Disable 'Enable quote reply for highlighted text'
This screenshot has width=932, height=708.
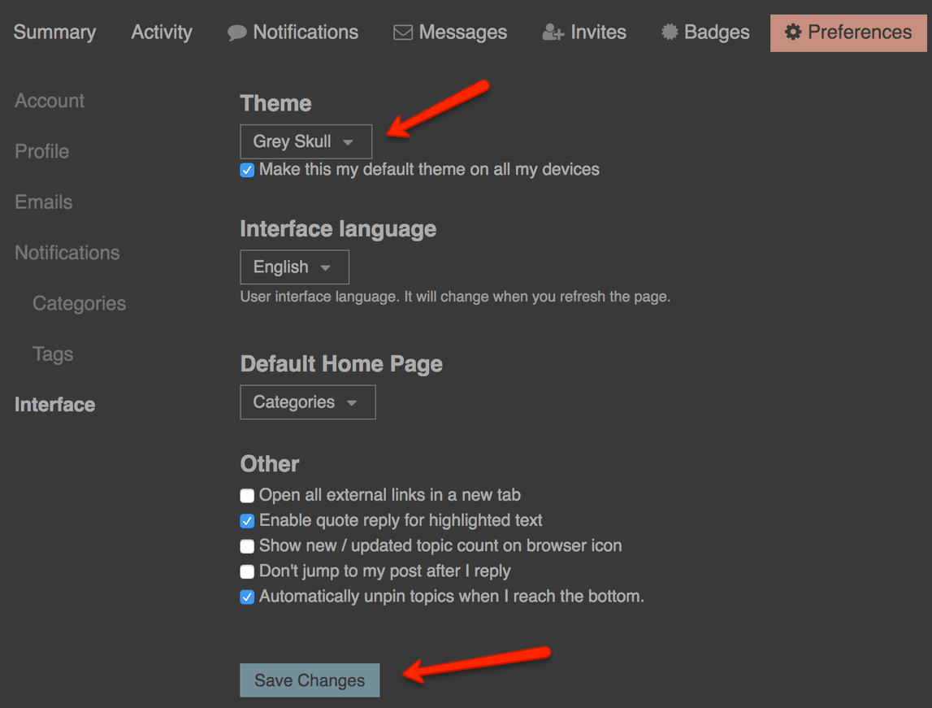click(x=248, y=521)
